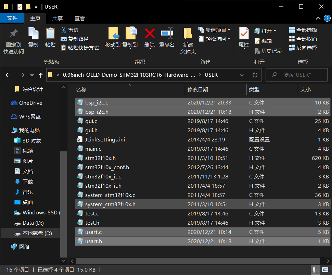Switch to the large icons view in the status bar

click(325, 270)
